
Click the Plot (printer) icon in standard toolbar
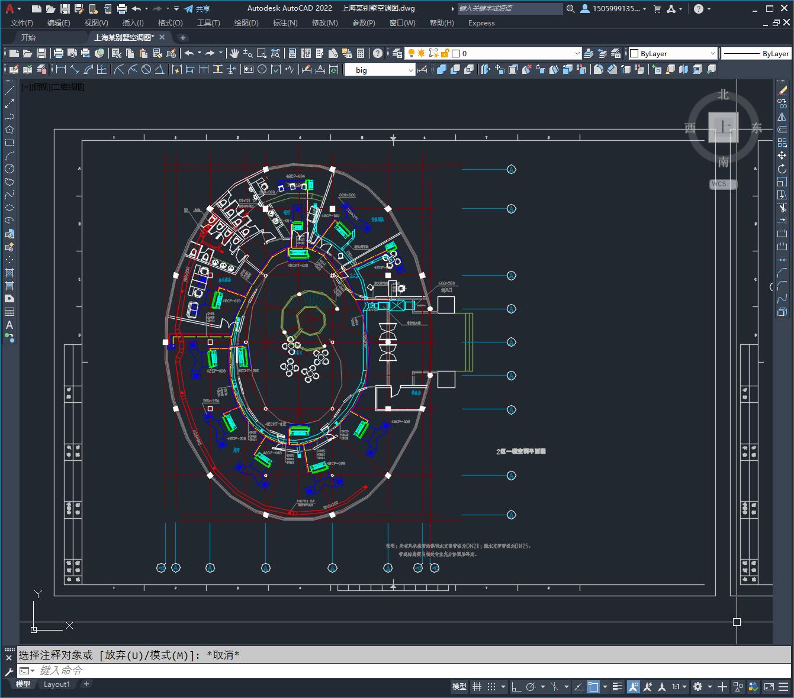point(59,53)
